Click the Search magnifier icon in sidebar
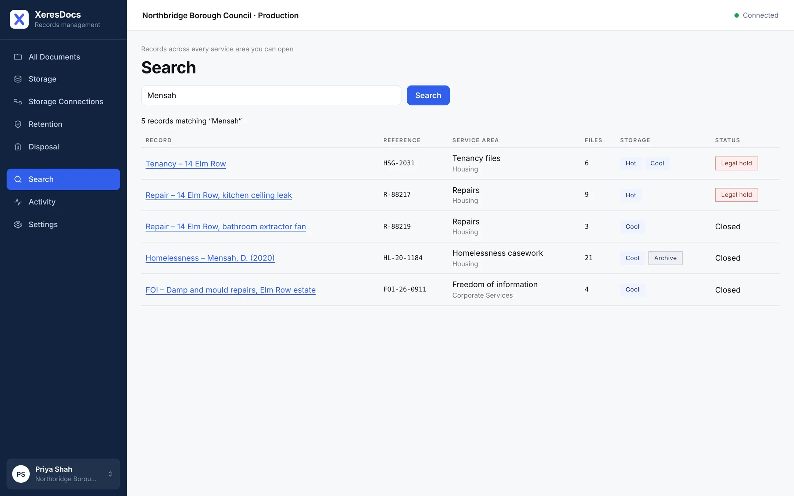 click(x=18, y=179)
